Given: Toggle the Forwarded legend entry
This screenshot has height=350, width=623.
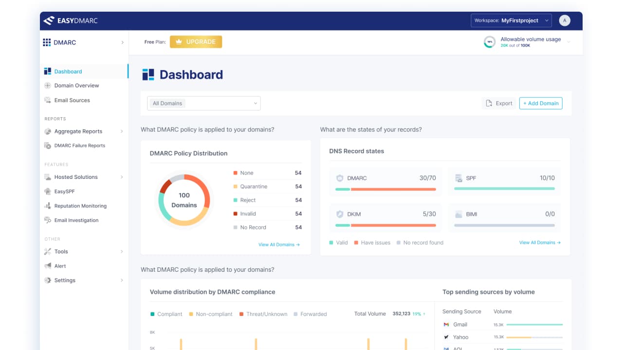Looking at the screenshot, I should [310, 314].
